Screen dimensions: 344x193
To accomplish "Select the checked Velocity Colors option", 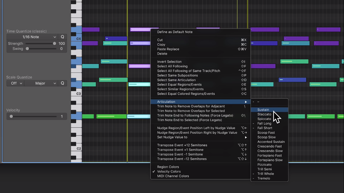I will tap(200, 171).
